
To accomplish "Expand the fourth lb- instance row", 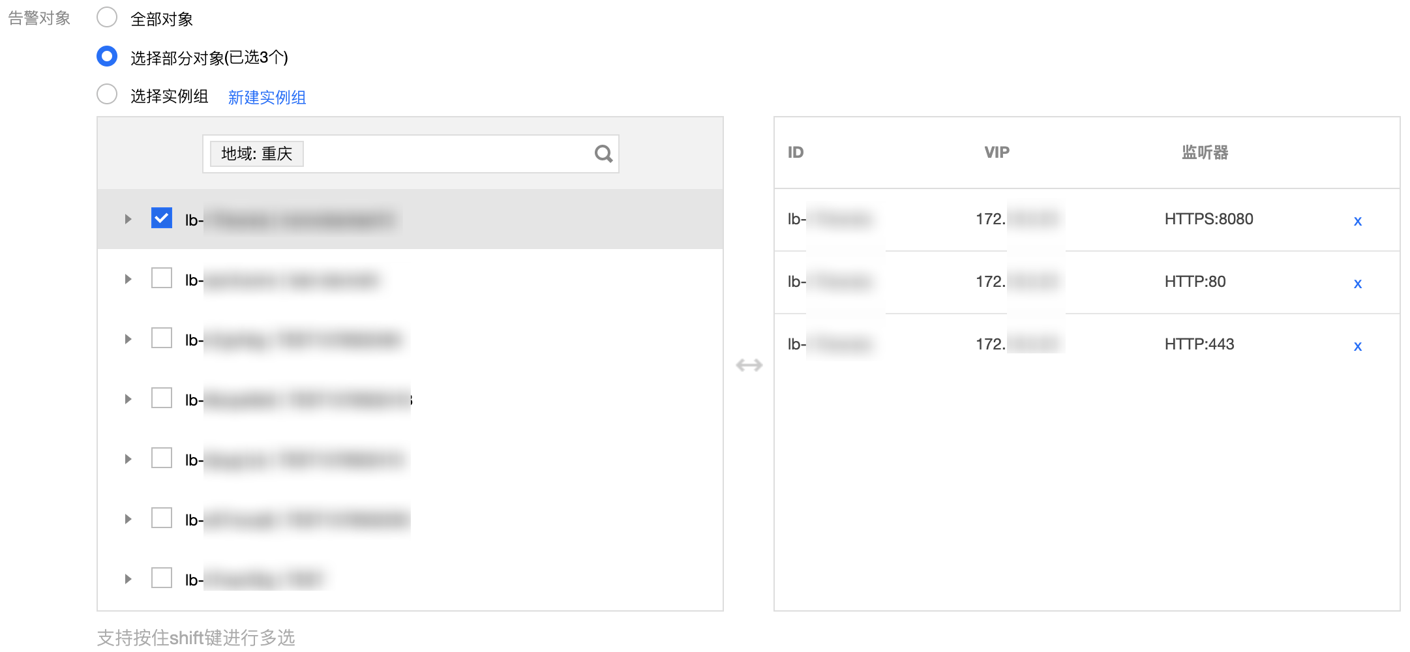I will click(128, 399).
